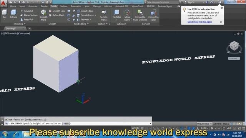This screenshot has height=138, width=246.
Task: Open the status bar customization menu icon
Action: 244,128
